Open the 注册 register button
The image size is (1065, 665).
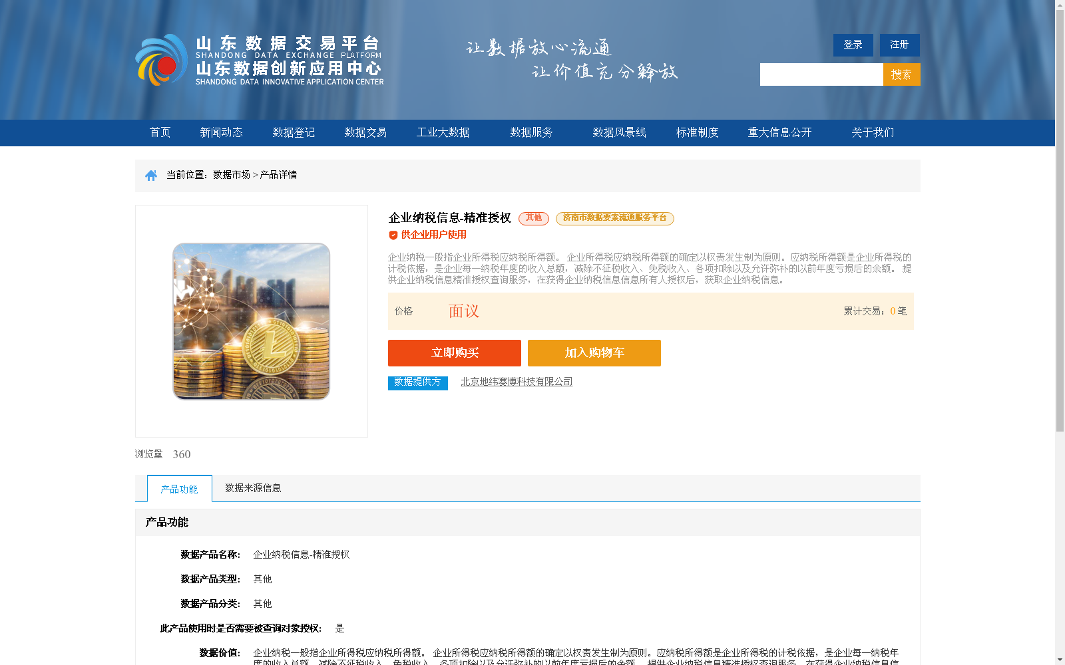click(899, 45)
